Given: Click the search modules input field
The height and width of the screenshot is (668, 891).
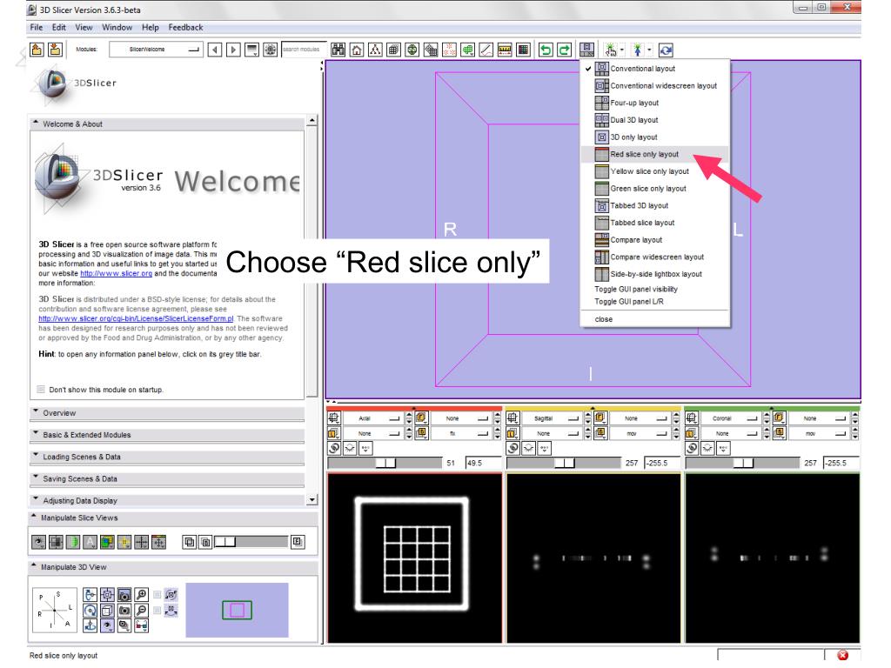Looking at the screenshot, I should click(x=304, y=50).
